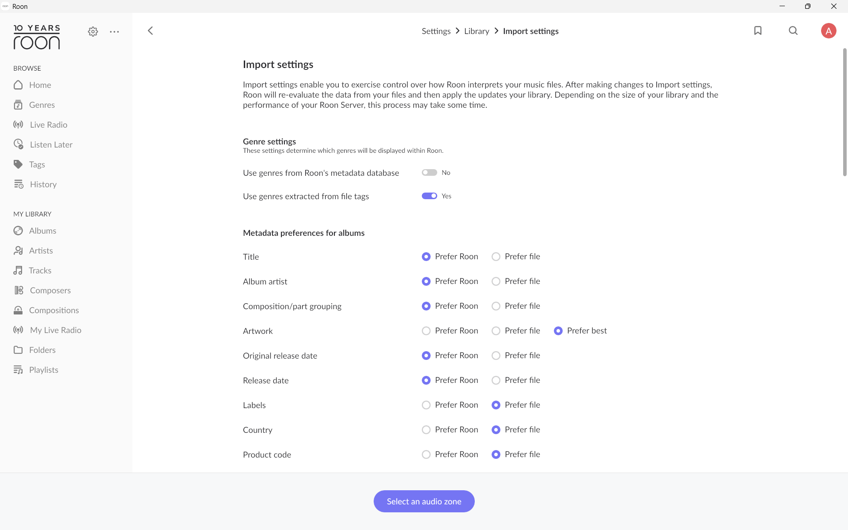This screenshot has width=848, height=530.
Task: Open Composers in My Library
Action: pos(50,290)
